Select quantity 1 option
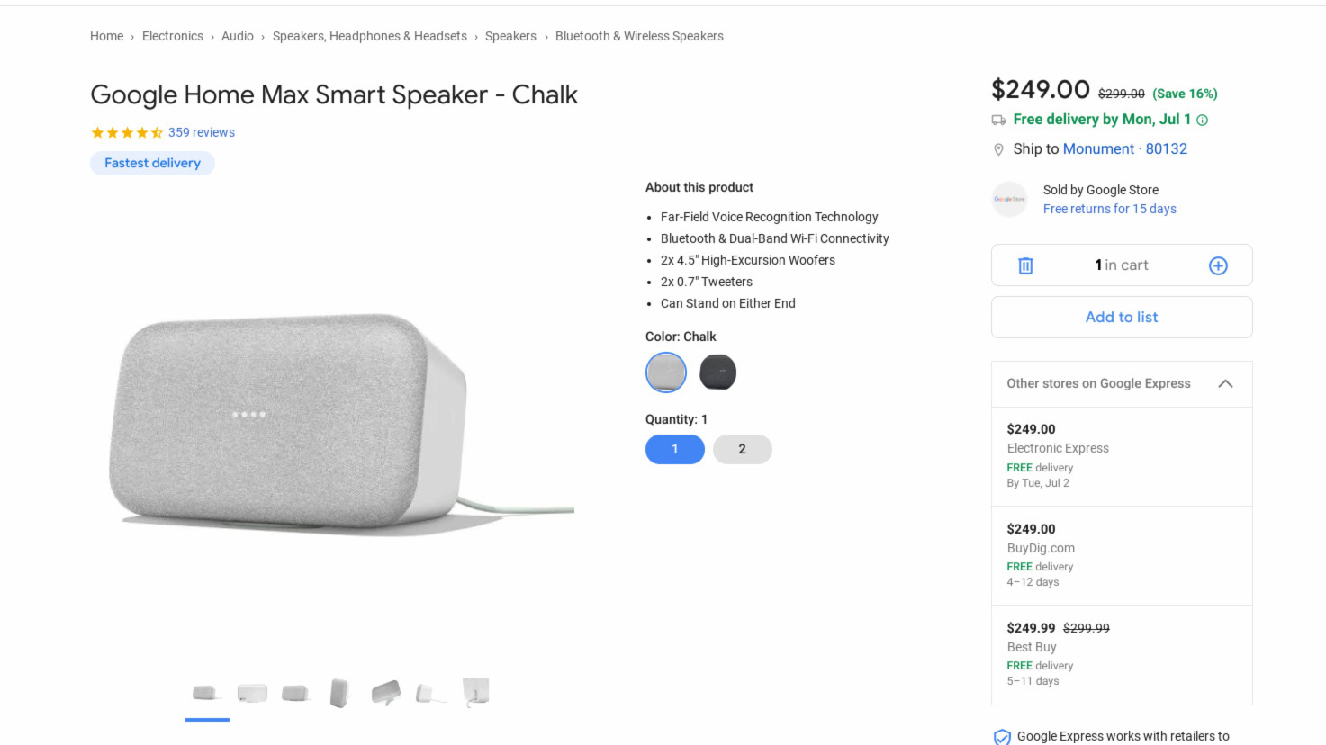Screen dimensions: 1326x745 (x=674, y=449)
